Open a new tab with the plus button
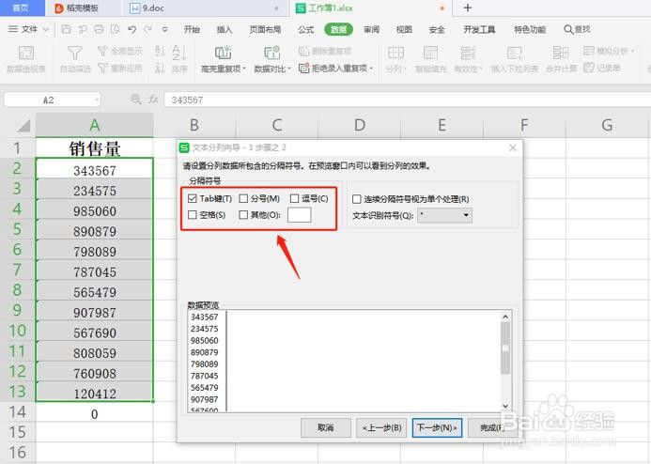The height and width of the screenshot is (464, 651). [468, 8]
